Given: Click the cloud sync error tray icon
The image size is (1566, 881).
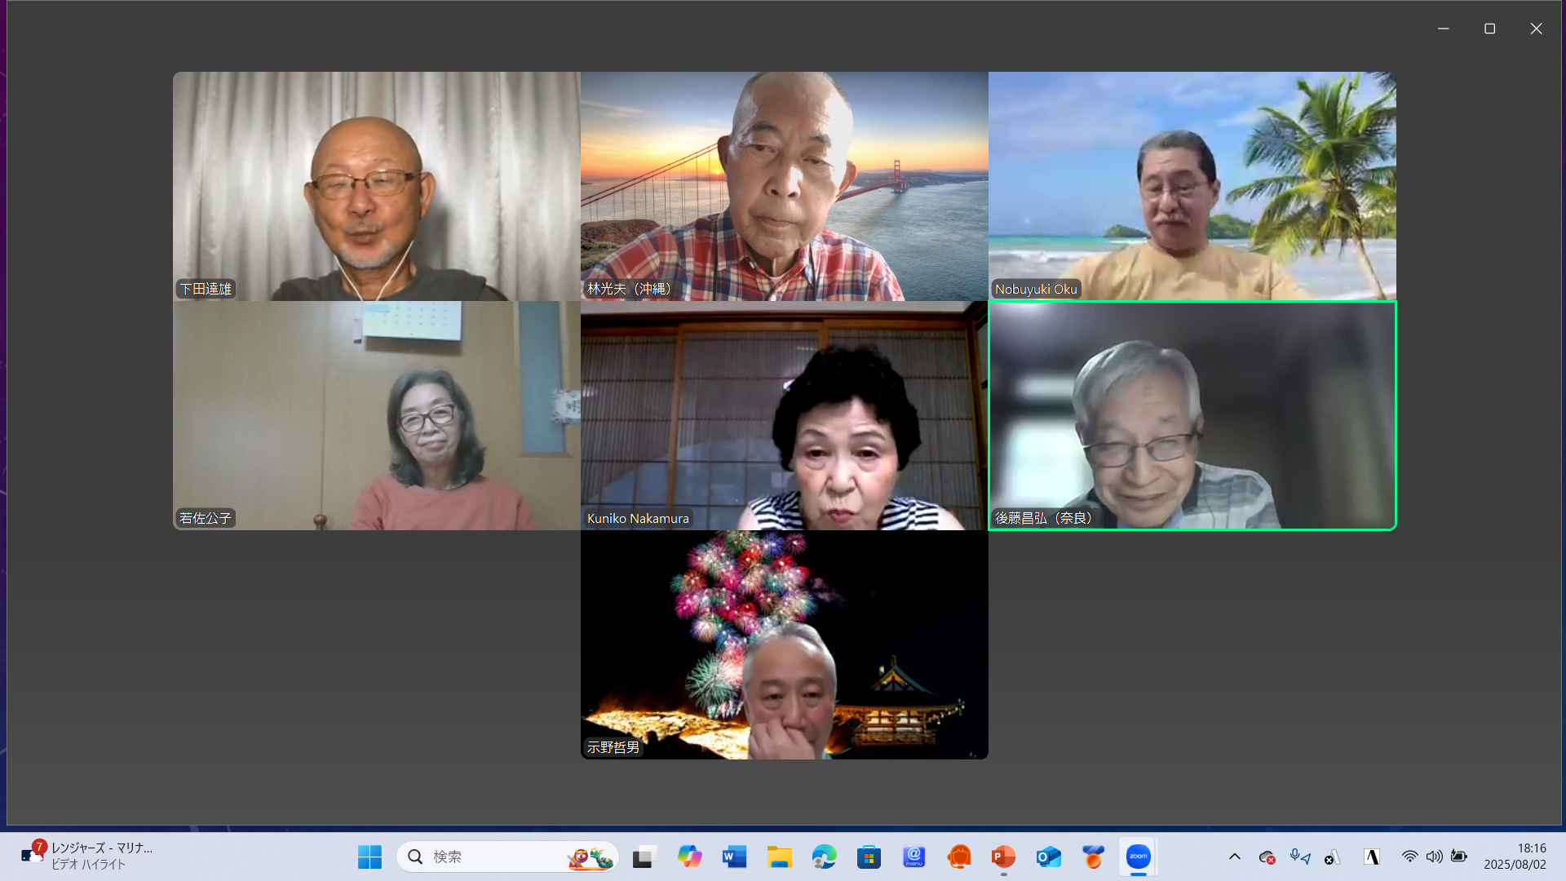Looking at the screenshot, I should coord(1267,857).
